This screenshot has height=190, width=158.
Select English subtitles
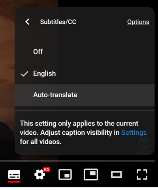85,73
